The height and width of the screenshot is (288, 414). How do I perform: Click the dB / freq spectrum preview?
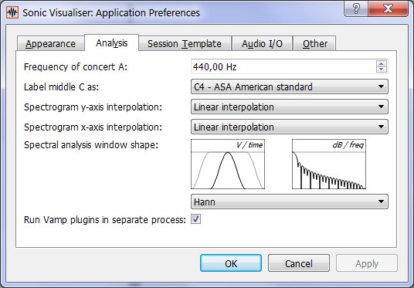(329, 164)
